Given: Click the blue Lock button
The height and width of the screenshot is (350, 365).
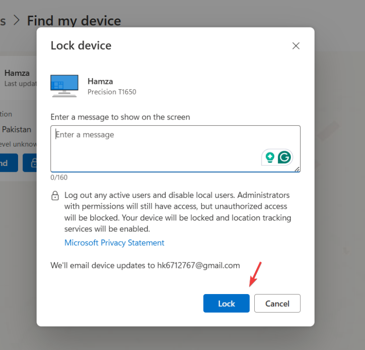Looking at the screenshot, I should click(226, 304).
